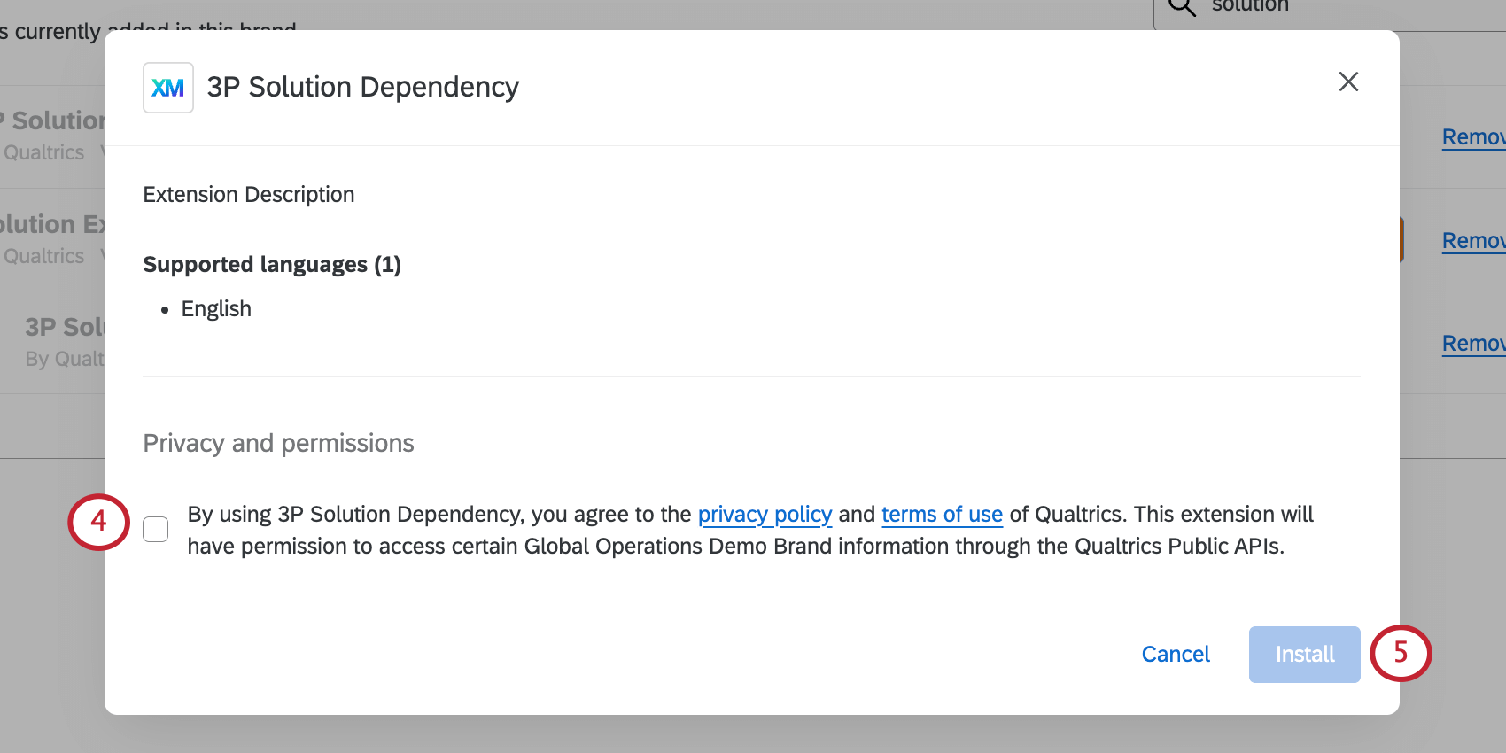Click the "Supported languages (1)" heading
The width and height of the screenshot is (1506, 753).
(x=272, y=265)
